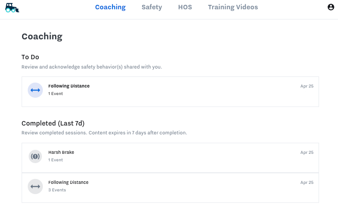Image resolution: width=338 pixels, height=217 pixels.
Task: Click "1 Event" under To Do Following Distance
Action: point(56,94)
